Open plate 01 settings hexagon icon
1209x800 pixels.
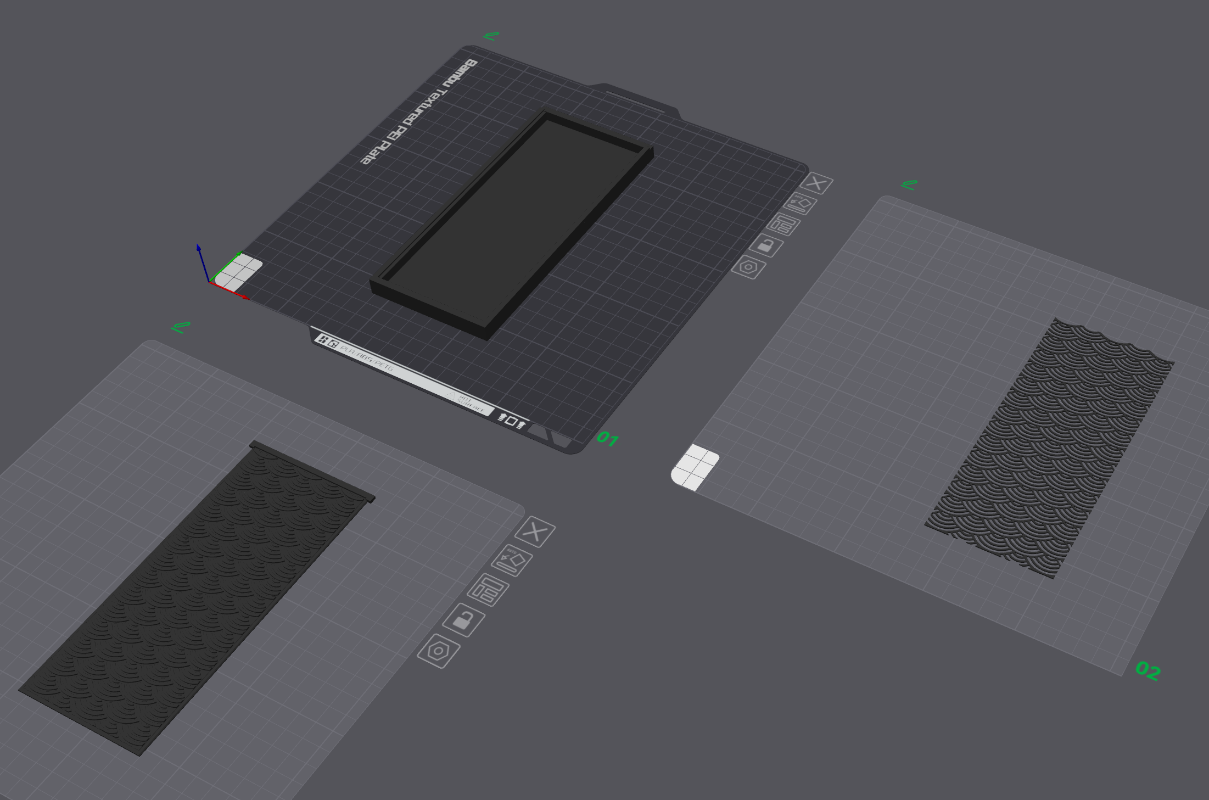[x=748, y=267]
